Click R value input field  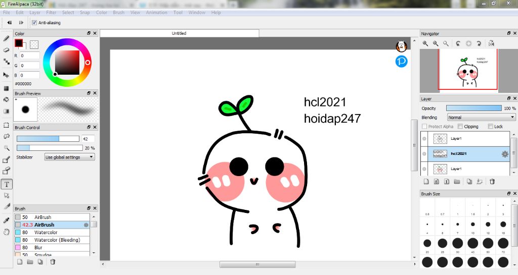click(x=29, y=56)
